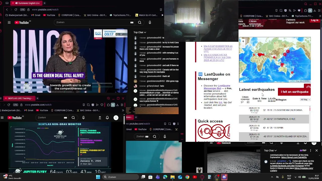The image size is (322, 181).
Task: Click I felt an earthquake button
Action: [294, 92]
